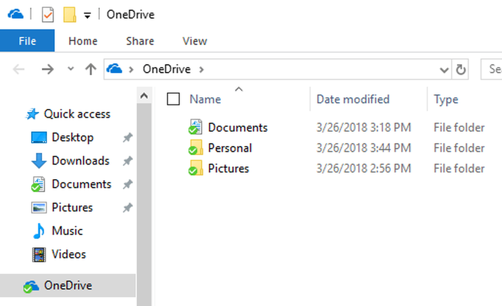502x306 pixels.
Task: Open the address bar history dropdown
Action: click(x=444, y=69)
